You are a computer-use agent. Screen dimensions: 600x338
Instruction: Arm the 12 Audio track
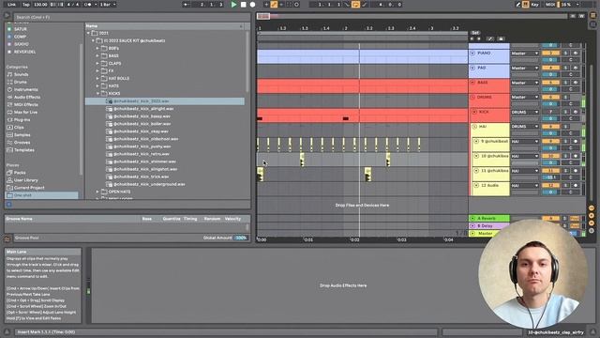point(575,186)
